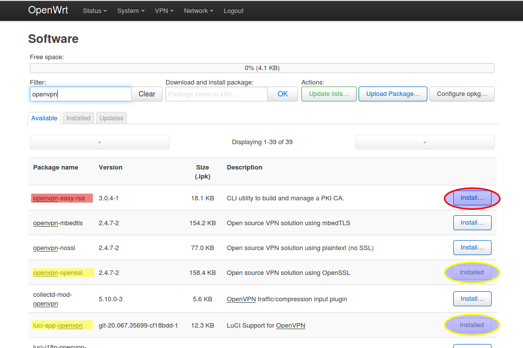
Task: Clear the filter text
Action: click(x=147, y=94)
